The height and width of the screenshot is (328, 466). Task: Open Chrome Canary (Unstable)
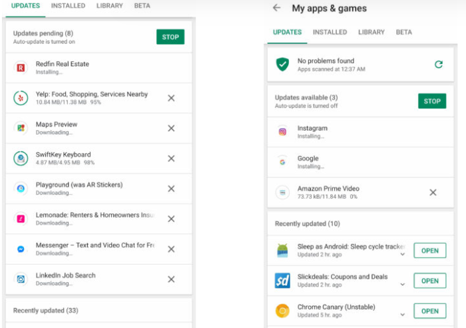(x=430, y=311)
